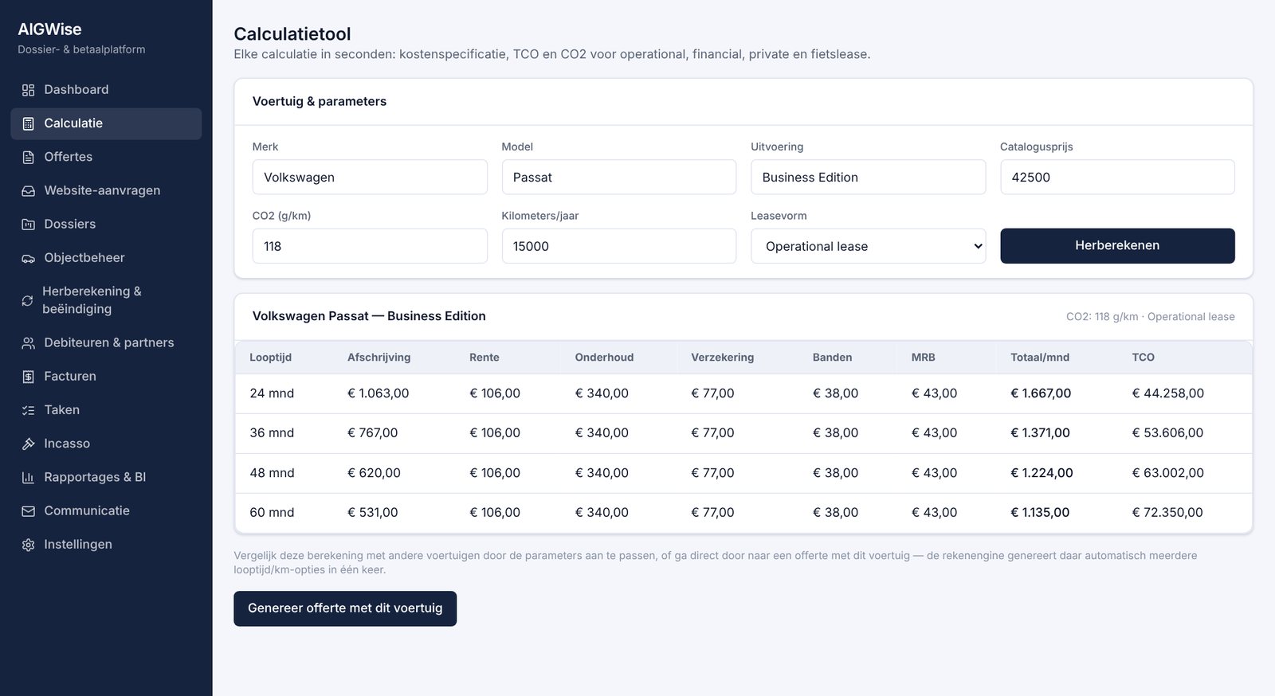Click the Afschrijving column header

[x=379, y=358]
